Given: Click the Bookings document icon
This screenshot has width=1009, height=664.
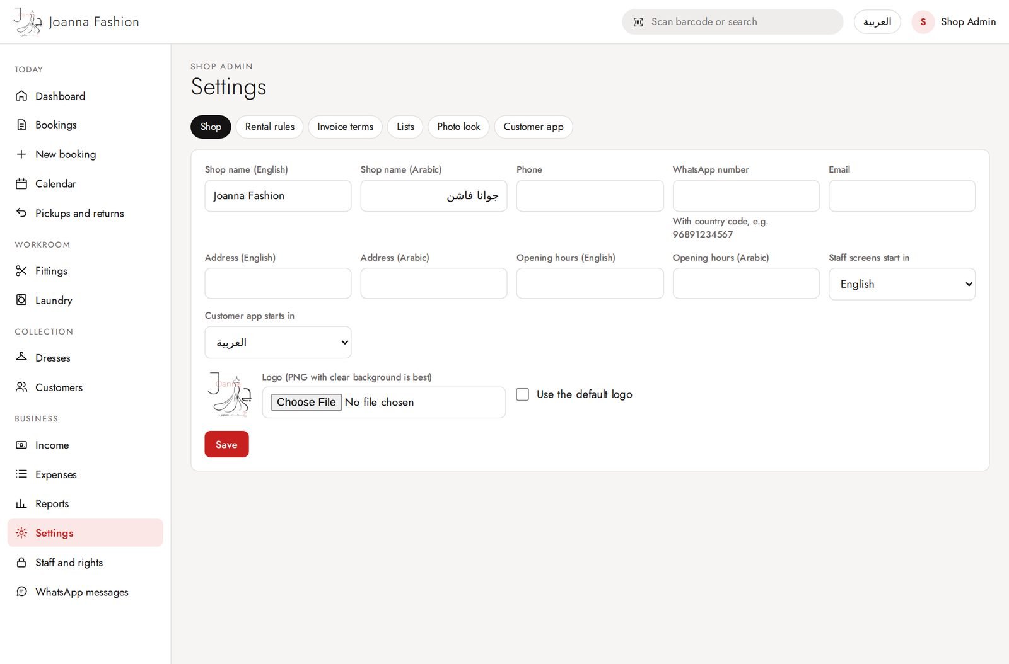Looking at the screenshot, I should [x=21, y=125].
